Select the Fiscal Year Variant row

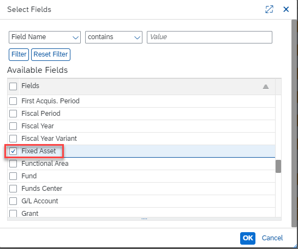pos(141,139)
